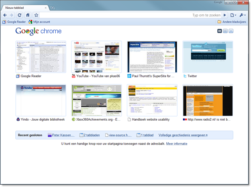Open the home page icon

(x=28, y=15)
